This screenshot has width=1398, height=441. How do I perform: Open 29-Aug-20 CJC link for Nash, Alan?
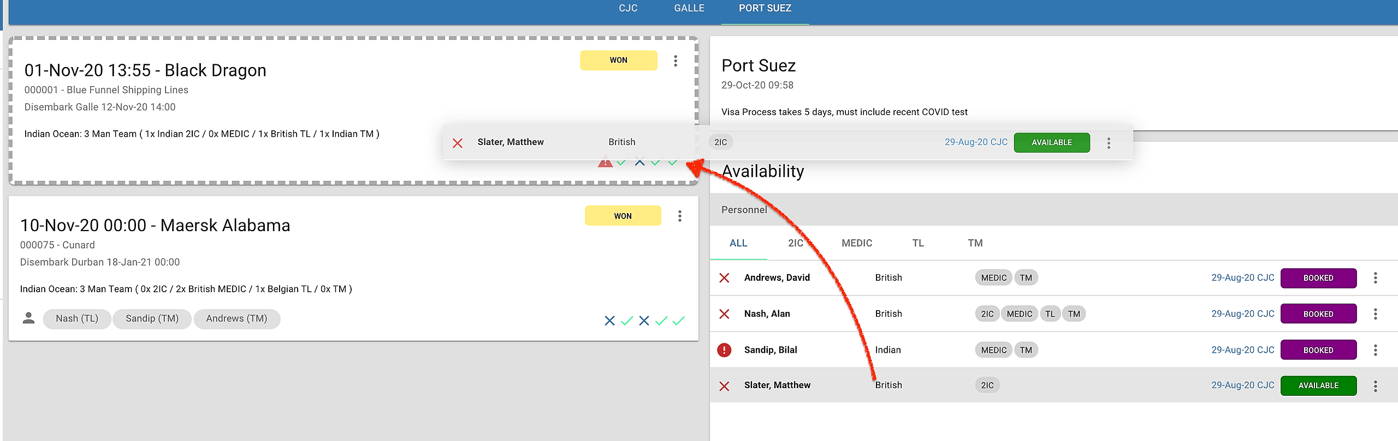(x=1243, y=313)
